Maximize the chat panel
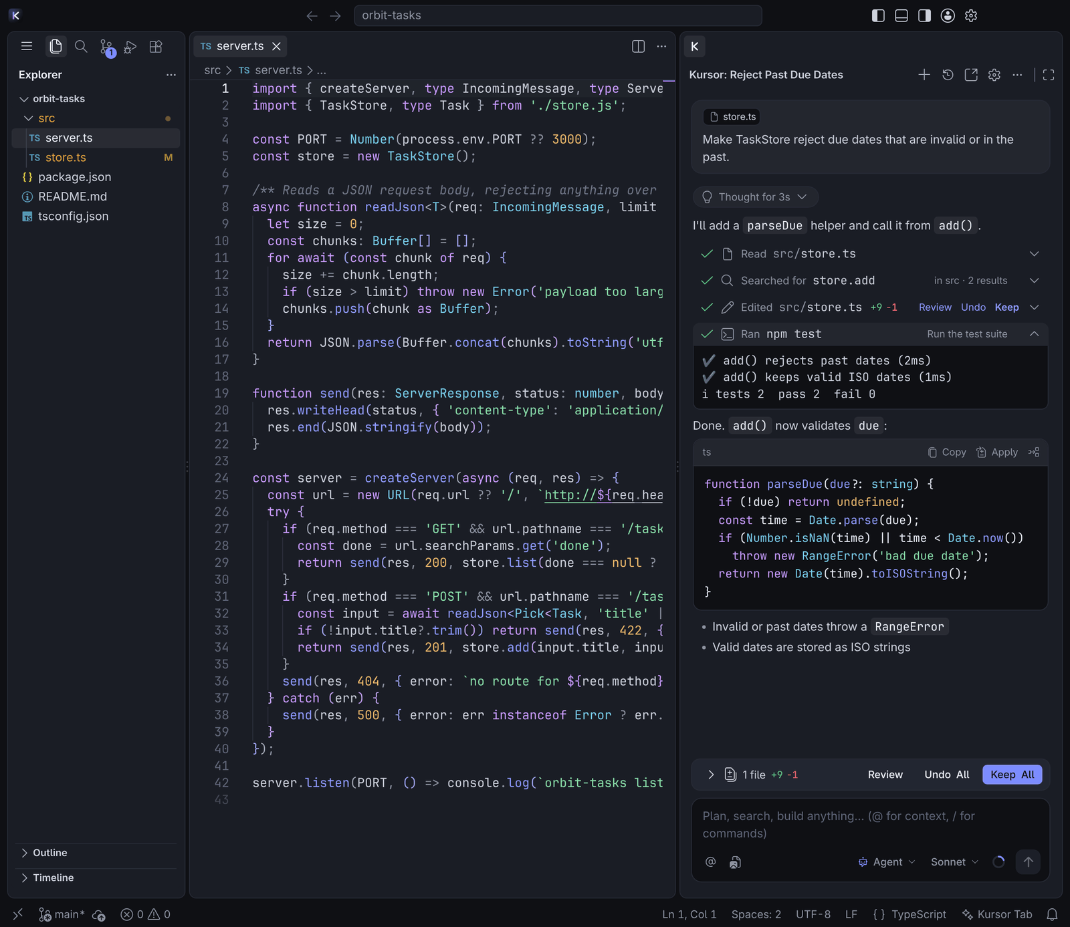Screen dimensions: 1070x927 pos(1049,75)
